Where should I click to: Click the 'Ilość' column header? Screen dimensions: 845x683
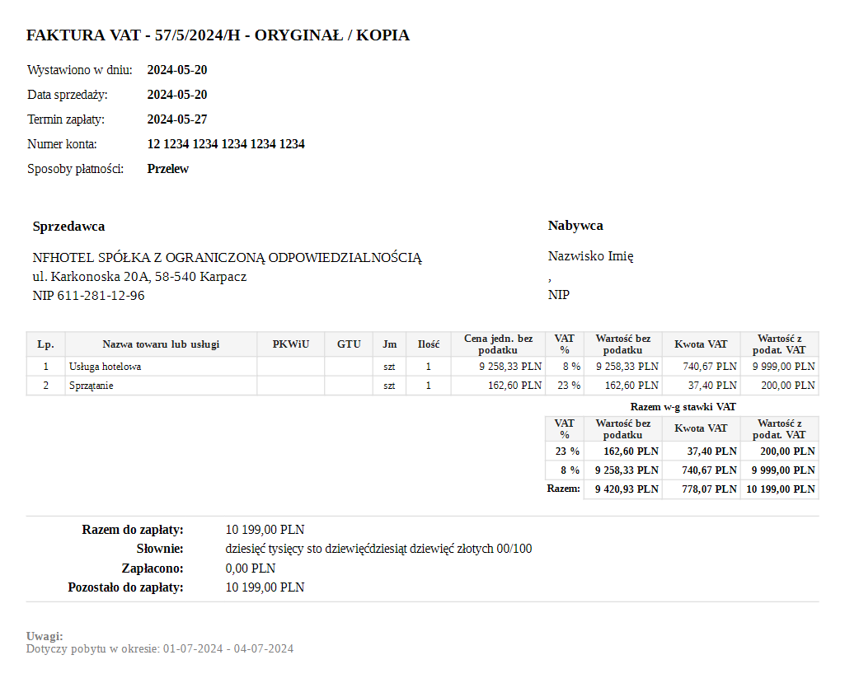click(x=429, y=344)
